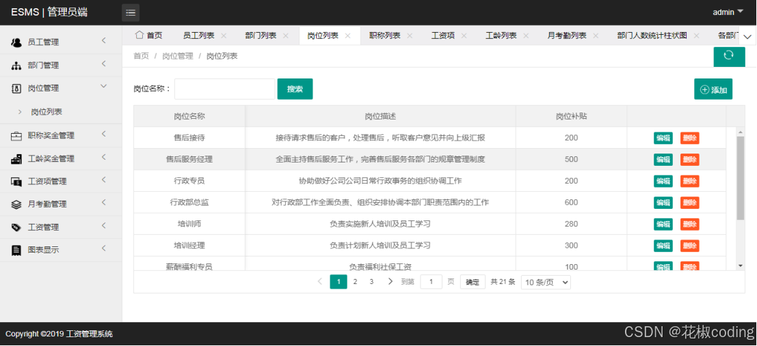Click the 工龄奖金管理 icon in the sidebar
757x346 pixels.
coord(16,158)
